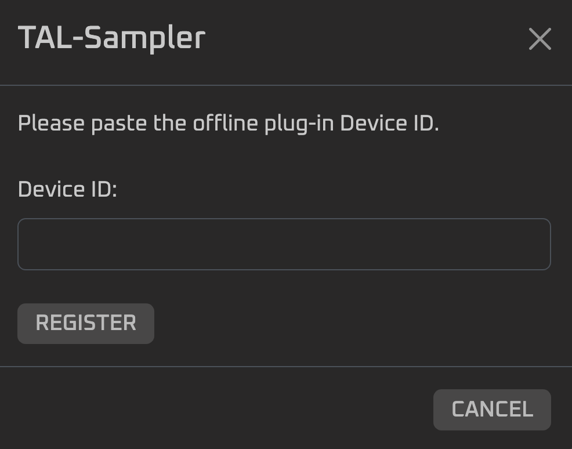Place cursor in the Device ID box
Image resolution: width=572 pixels, height=449 pixels.
pyautogui.click(x=284, y=244)
